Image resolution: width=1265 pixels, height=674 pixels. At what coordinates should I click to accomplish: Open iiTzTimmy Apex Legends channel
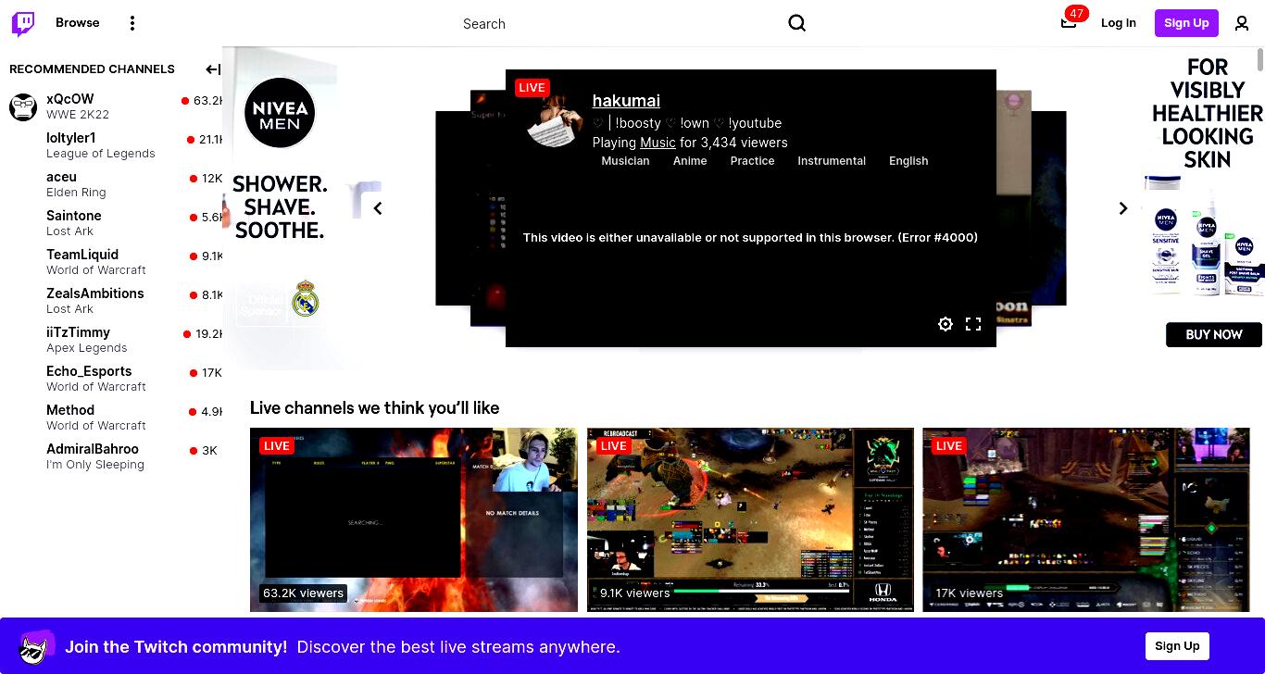111,340
